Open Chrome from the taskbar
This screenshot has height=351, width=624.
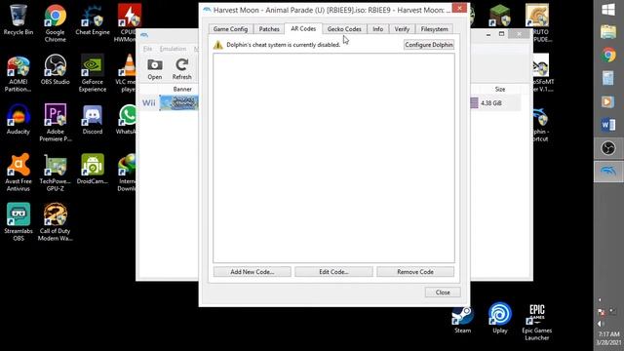[608, 55]
